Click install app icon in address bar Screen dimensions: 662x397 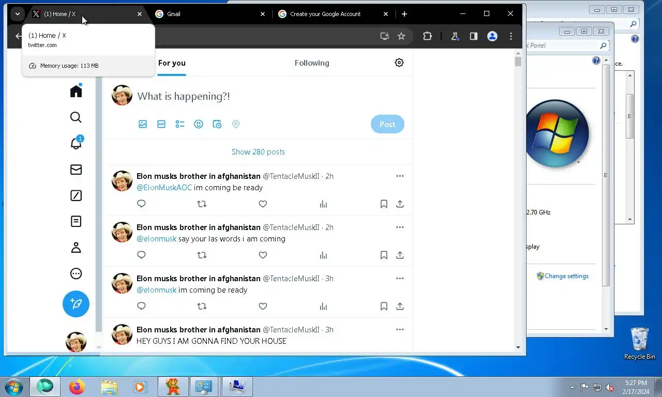pos(384,36)
